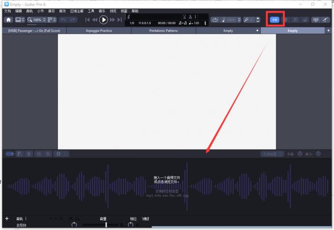Click browse files text in audio drop area
334x230 pixels.
click(x=167, y=182)
